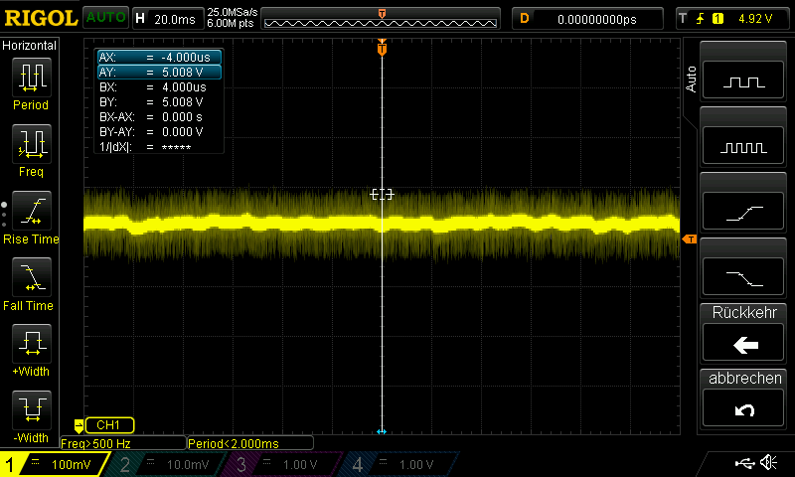The image size is (795, 477).
Task: Select the AX cursor value row
Action: click(x=159, y=58)
